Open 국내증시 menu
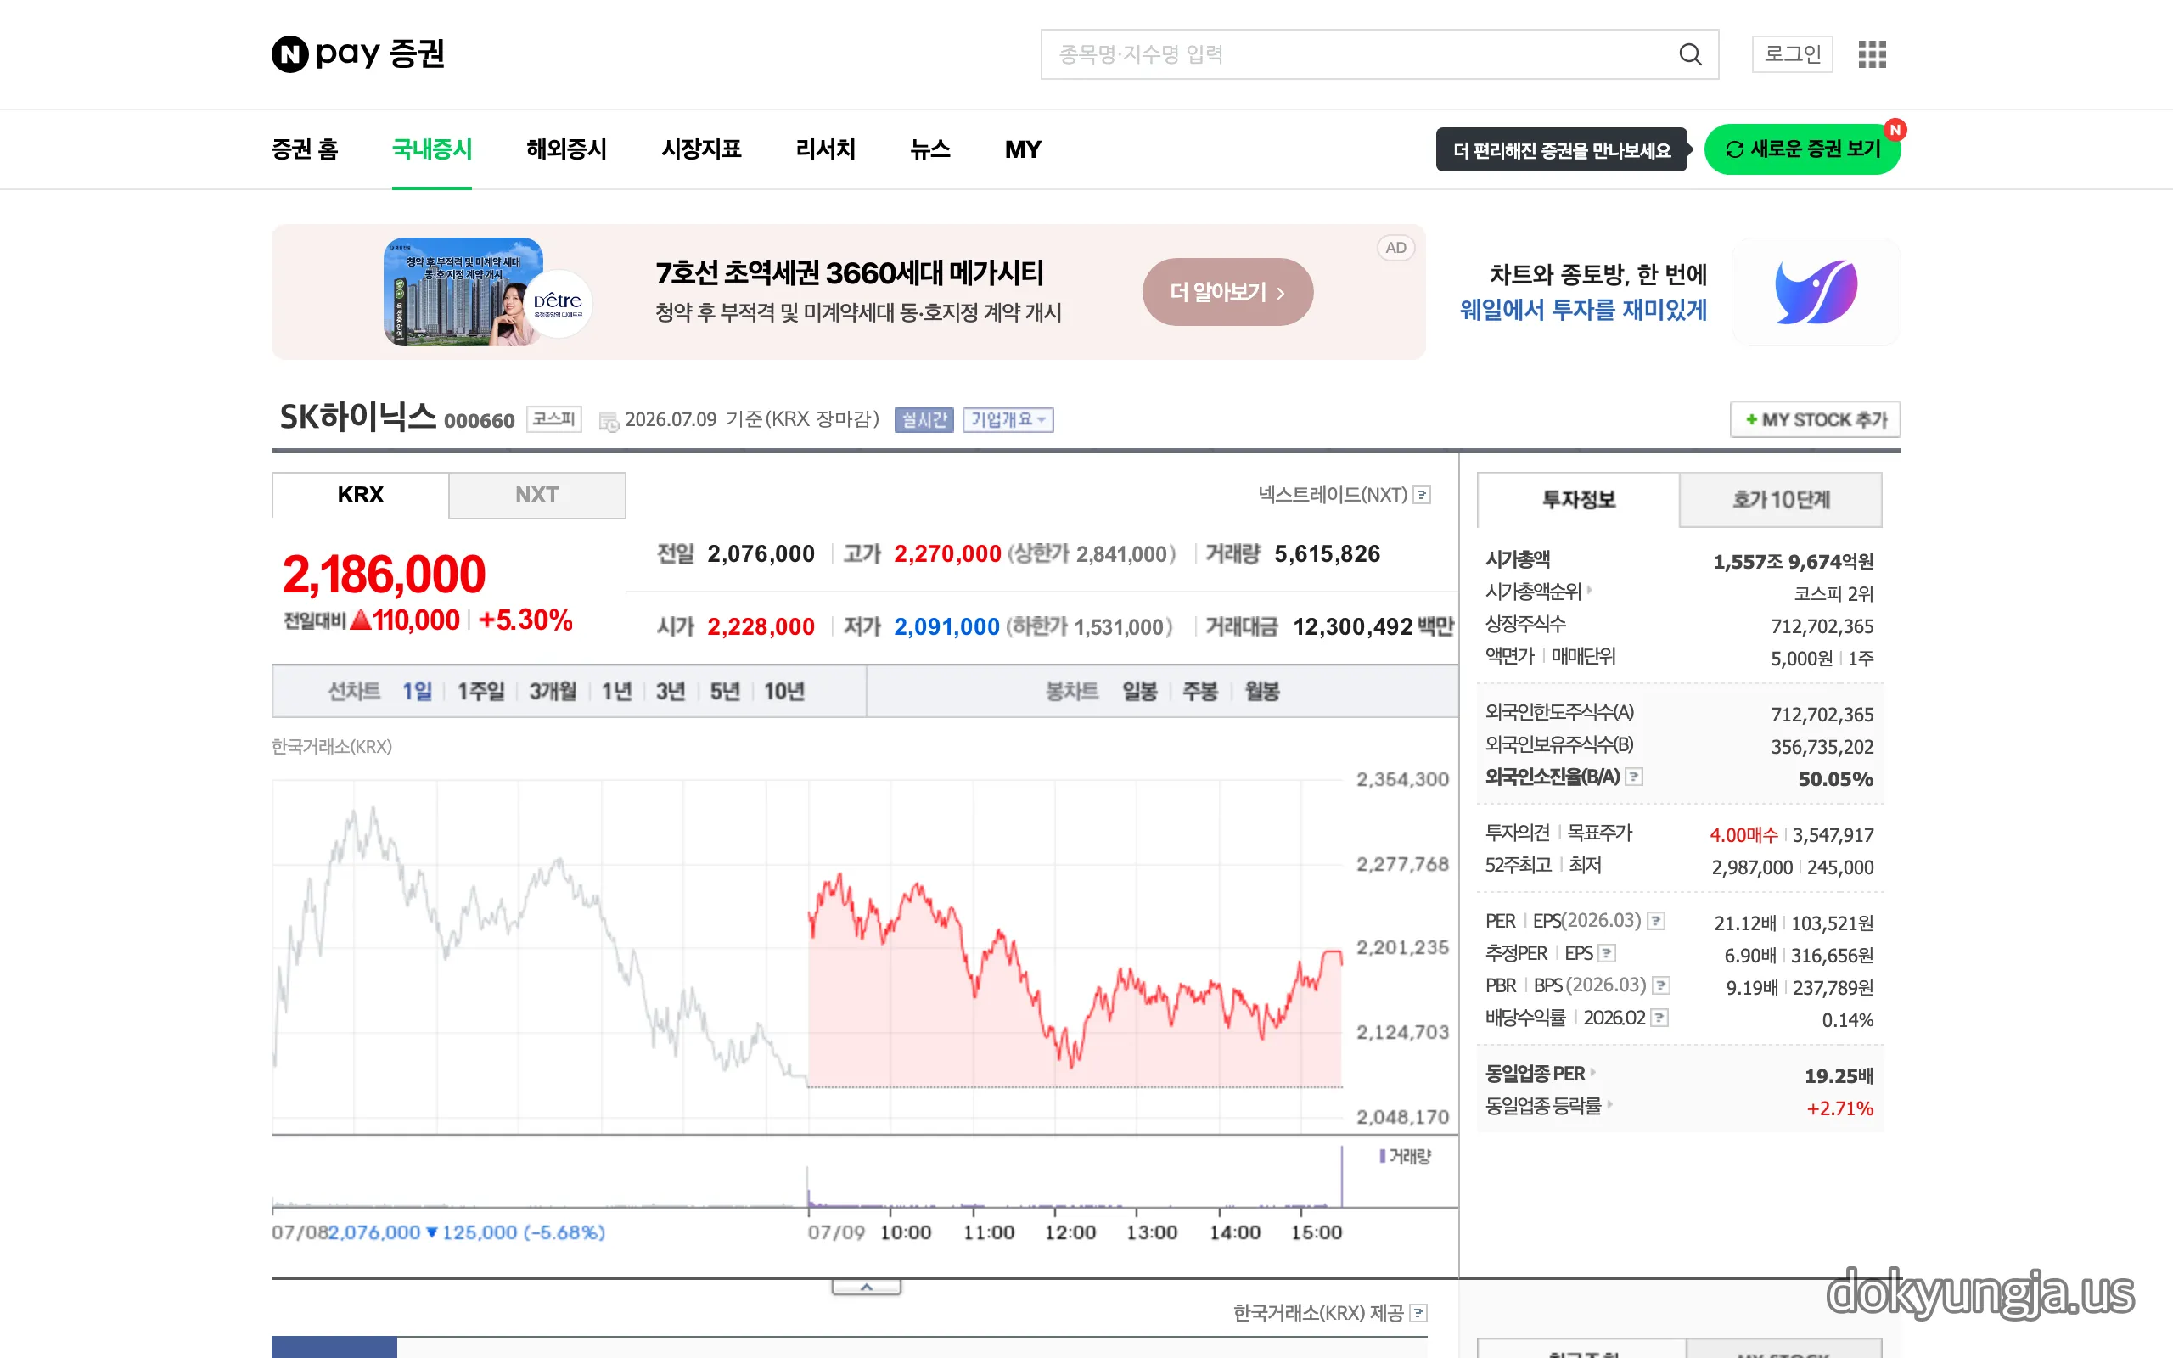 [x=432, y=149]
